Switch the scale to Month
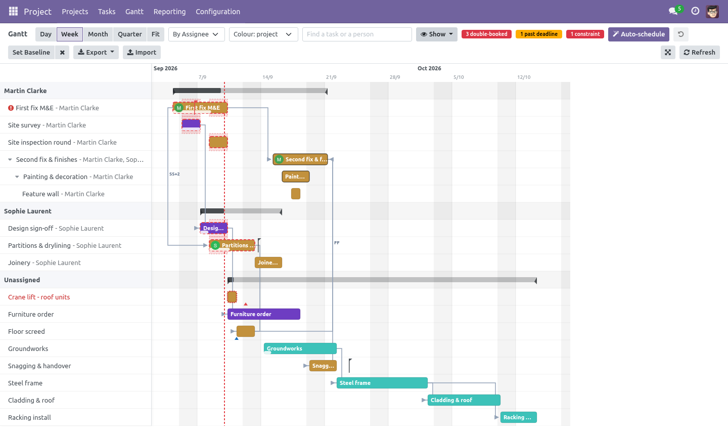Image resolution: width=728 pixels, height=438 pixels. pyautogui.click(x=98, y=34)
